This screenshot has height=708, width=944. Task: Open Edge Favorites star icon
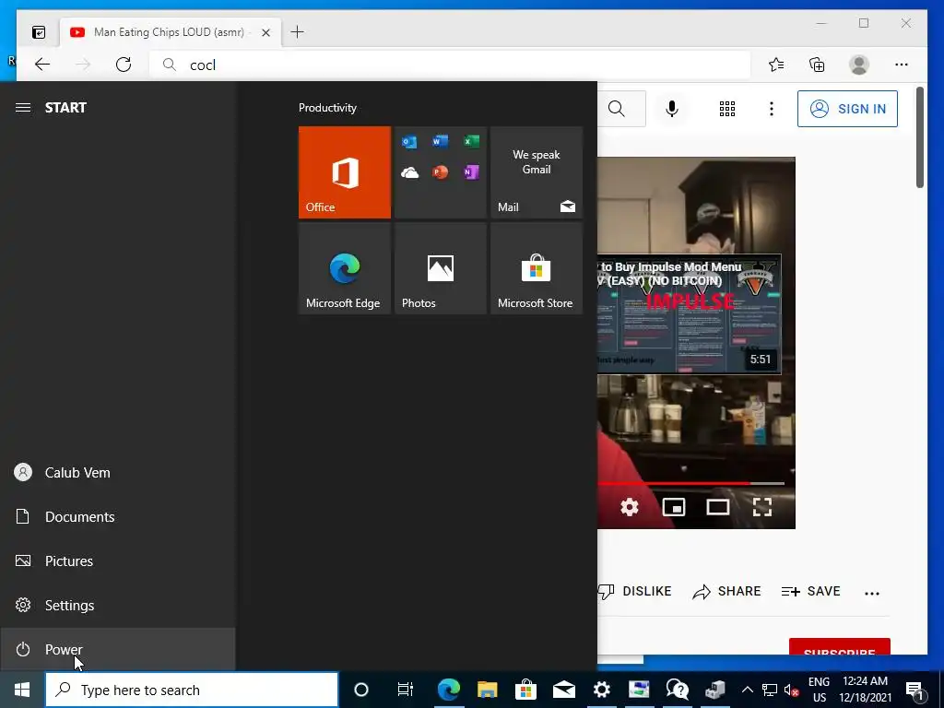pos(776,65)
